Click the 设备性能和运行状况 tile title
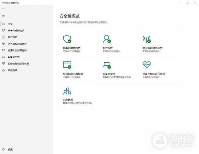 (154, 74)
